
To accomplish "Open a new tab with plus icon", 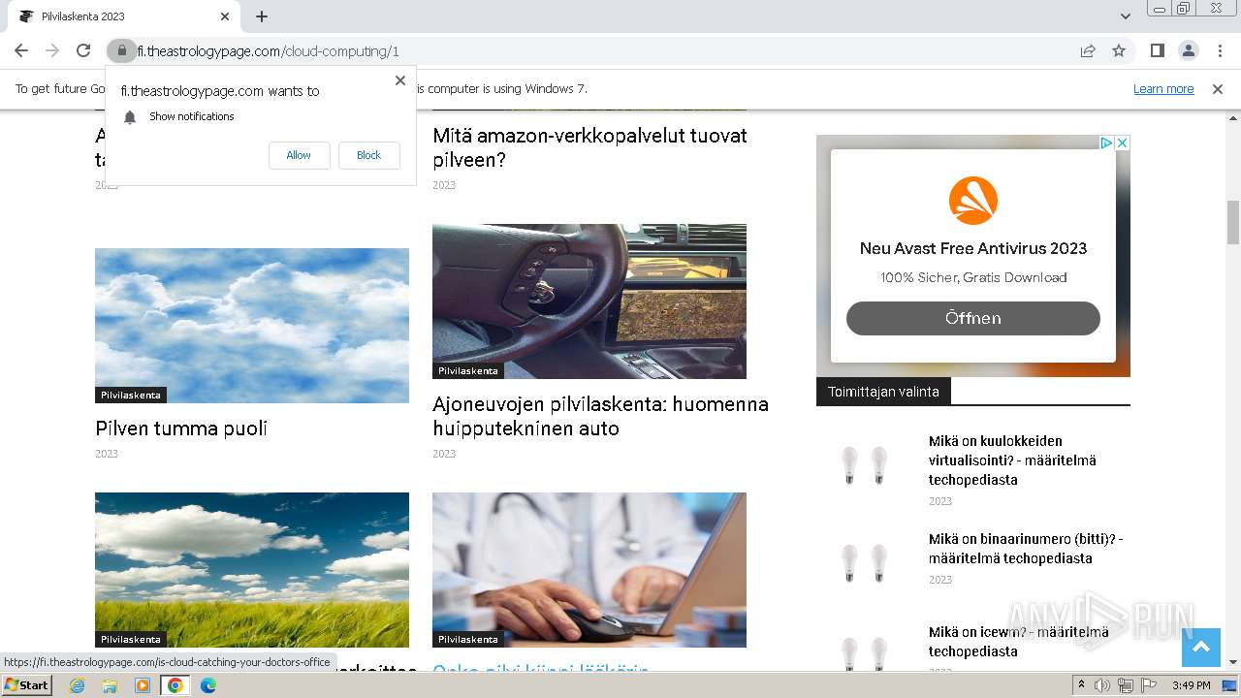I will click(262, 16).
